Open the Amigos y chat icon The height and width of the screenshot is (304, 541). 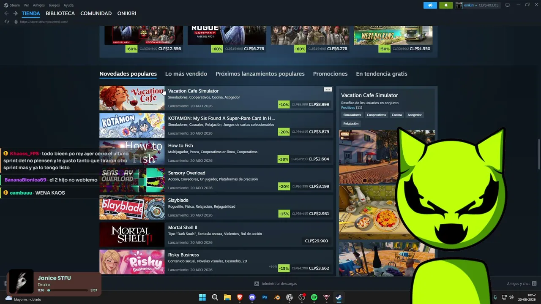534,284
